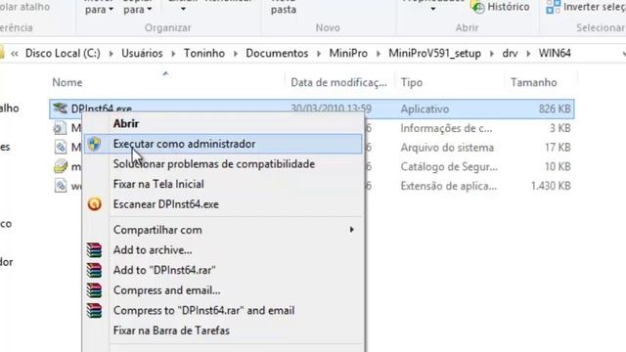
Task: Click the DPInst64.exe file icon
Action: 61,109
